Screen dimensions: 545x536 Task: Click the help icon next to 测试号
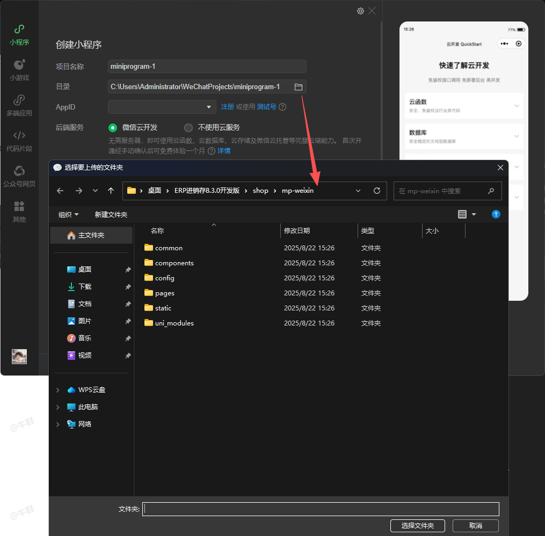pyautogui.click(x=282, y=107)
